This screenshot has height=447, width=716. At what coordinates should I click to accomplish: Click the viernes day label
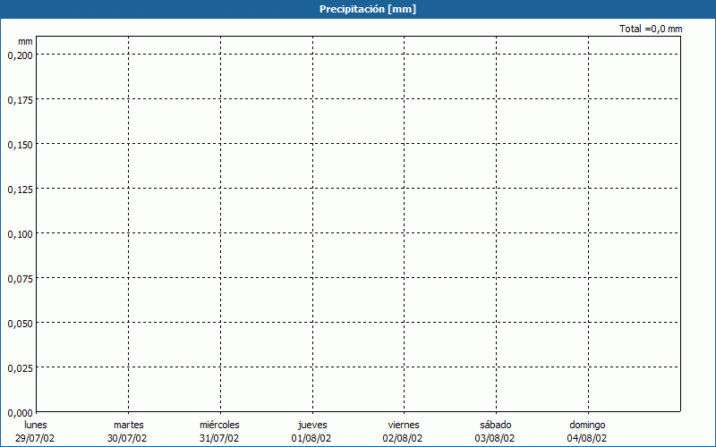pyautogui.click(x=404, y=425)
